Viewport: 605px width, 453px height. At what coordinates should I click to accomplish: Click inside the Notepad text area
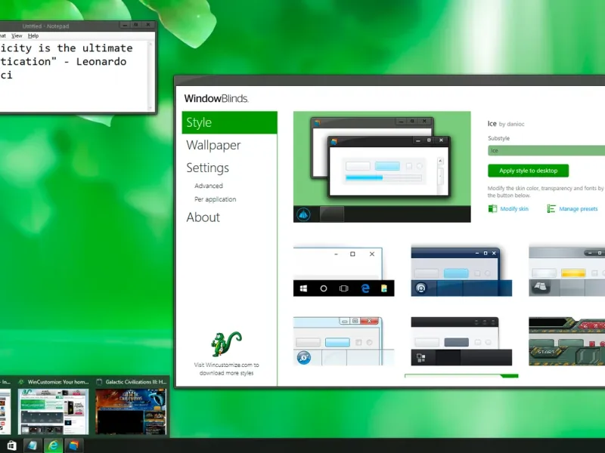73,76
